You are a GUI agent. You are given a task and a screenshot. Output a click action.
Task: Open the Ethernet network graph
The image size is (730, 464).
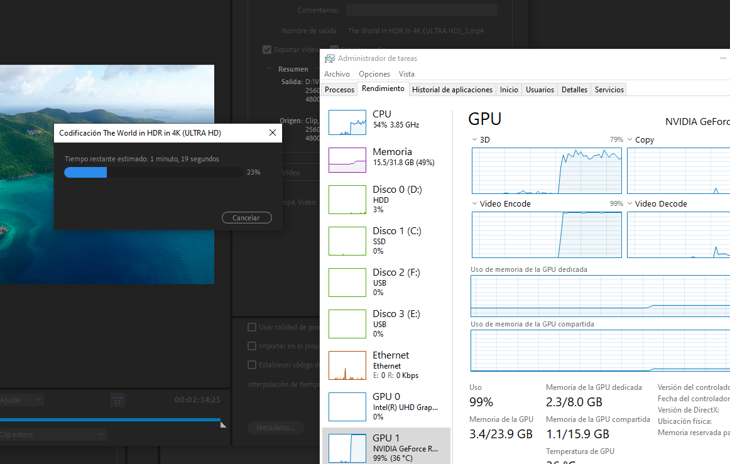pyautogui.click(x=347, y=365)
